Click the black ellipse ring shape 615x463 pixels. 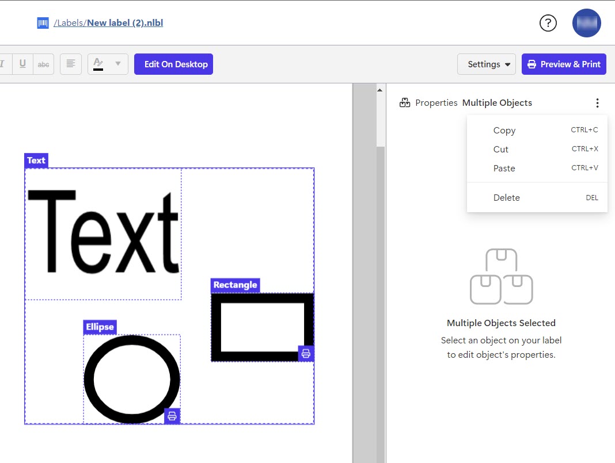132,379
